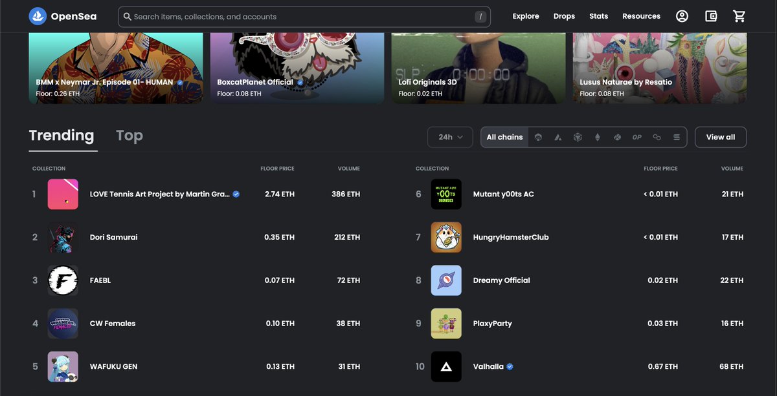Click 386 ETH volume value
The width and height of the screenshot is (777, 396).
(345, 194)
